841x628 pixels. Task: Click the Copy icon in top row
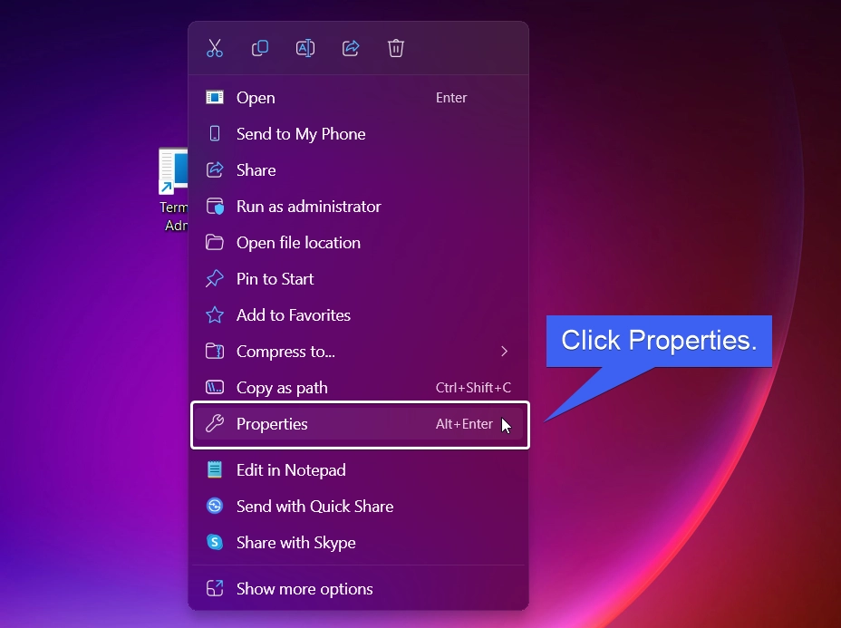260,48
